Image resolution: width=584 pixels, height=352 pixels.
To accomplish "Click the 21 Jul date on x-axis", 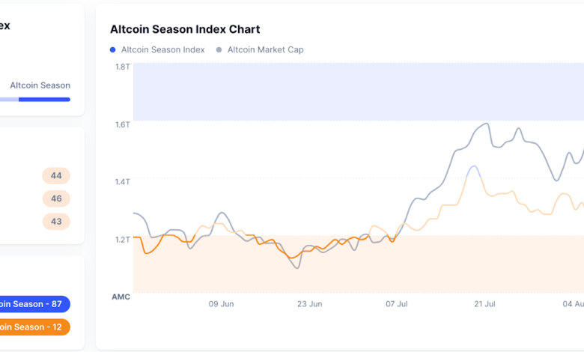I will (484, 304).
